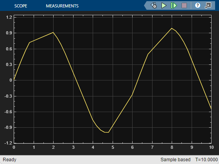
Task: Click the 'T=10.0000' time readout
Action: (206, 160)
